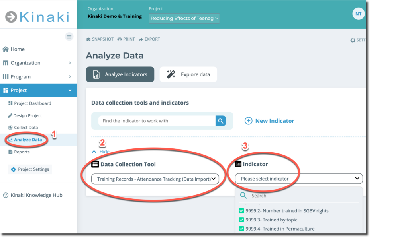Click the Kinaki logo arrow icon

point(11,17)
